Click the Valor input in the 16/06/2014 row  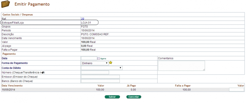click(x=236, y=90)
